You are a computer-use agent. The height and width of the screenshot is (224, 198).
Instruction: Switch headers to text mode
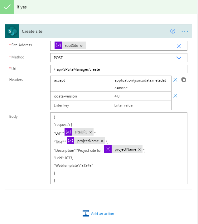click(183, 79)
